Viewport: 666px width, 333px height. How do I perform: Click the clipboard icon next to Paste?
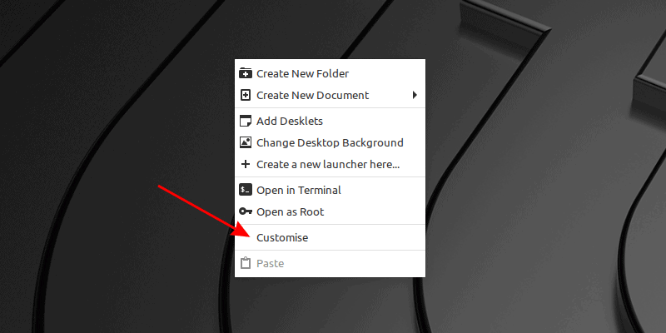(246, 263)
